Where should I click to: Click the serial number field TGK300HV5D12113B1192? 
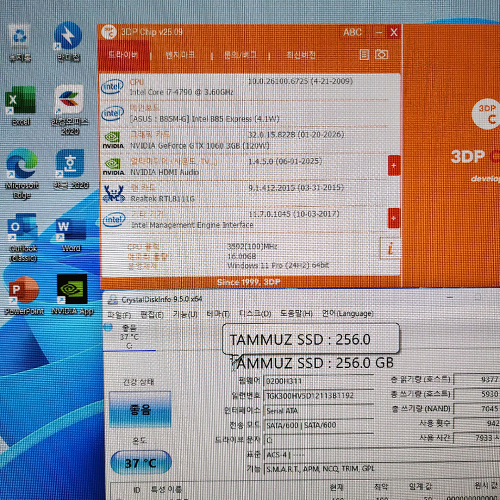[x=319, y=396]
